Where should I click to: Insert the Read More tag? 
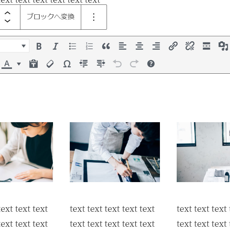click(x=206, y=46)
